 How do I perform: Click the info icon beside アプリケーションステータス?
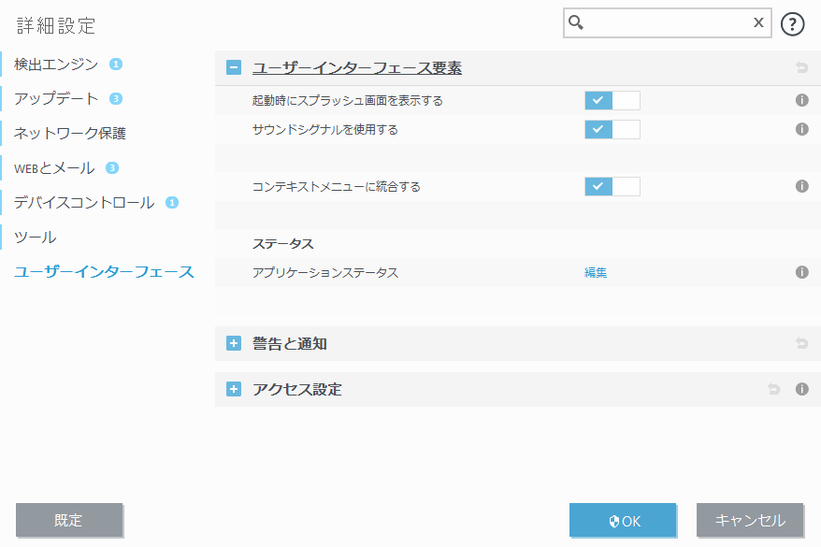point(801,272)
